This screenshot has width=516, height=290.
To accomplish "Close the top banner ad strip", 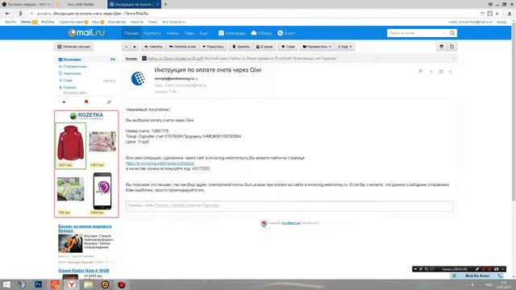I will [453, 59].
